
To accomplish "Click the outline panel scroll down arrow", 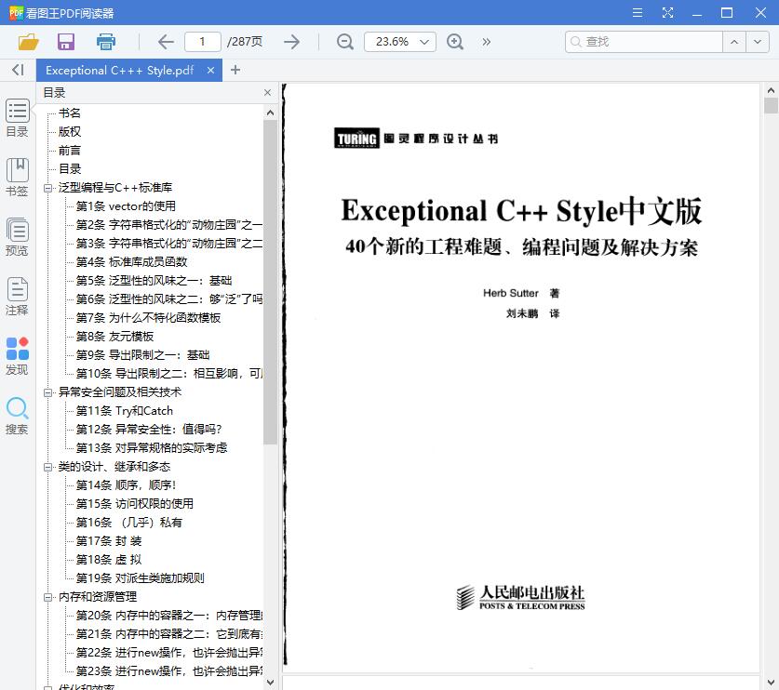I will coord(270,683).
